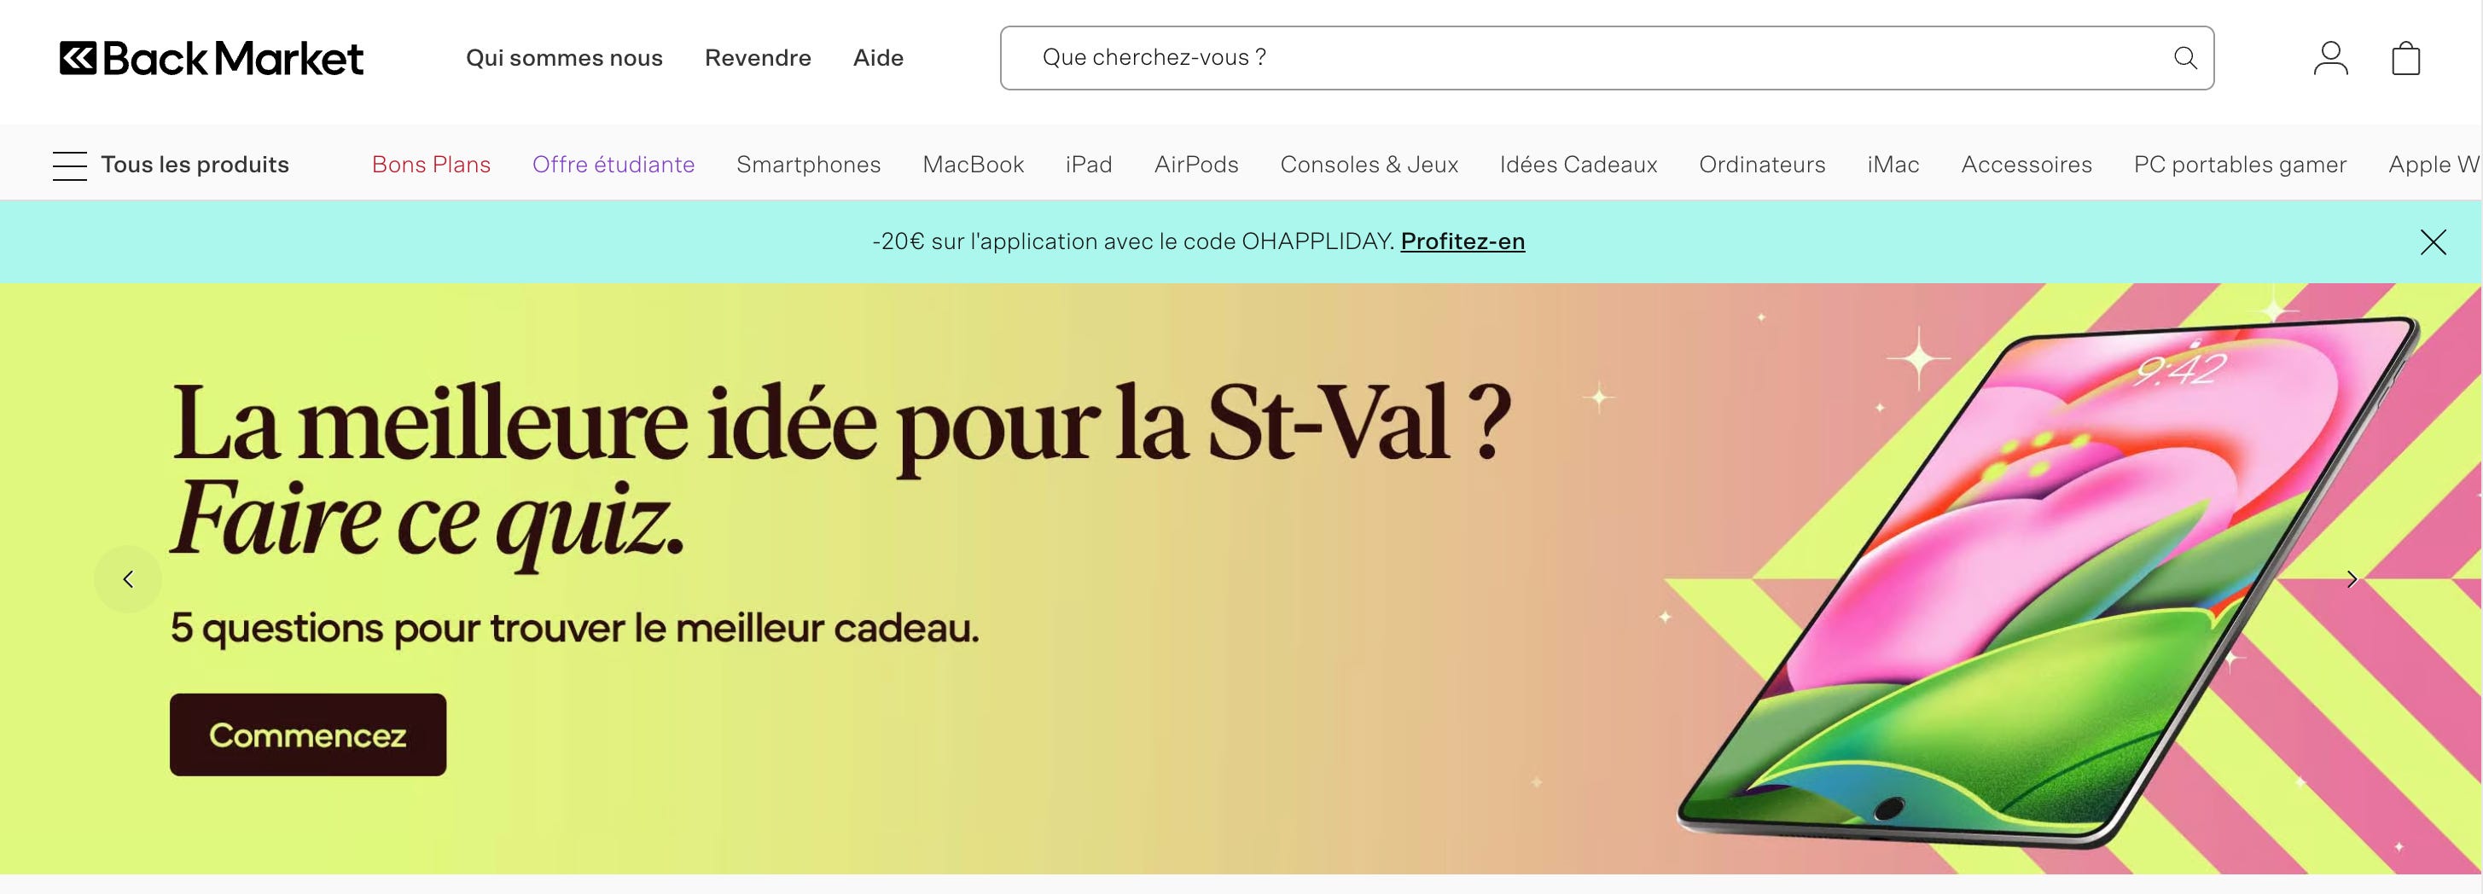2483x894 pixels.
Task: Select Revendre in the header
Action: (x=758, y=58)
